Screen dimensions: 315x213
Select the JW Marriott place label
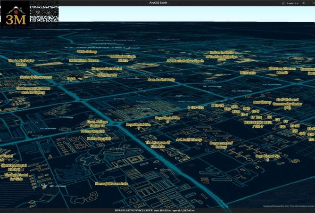(185, 61)
